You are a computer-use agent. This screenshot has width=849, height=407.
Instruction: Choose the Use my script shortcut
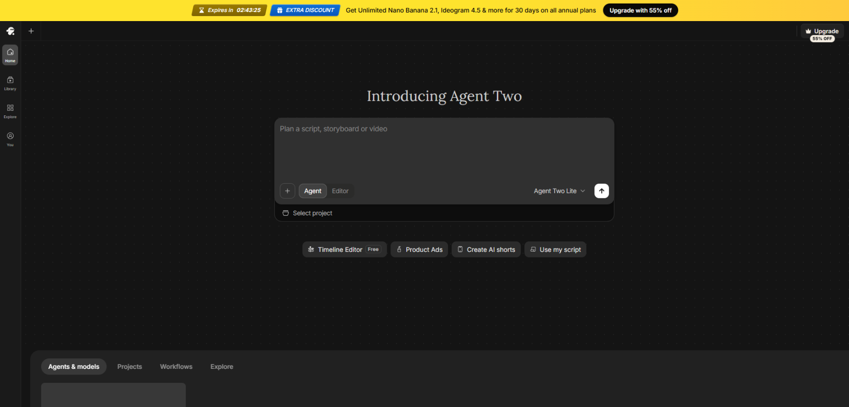tap(555, 249)
